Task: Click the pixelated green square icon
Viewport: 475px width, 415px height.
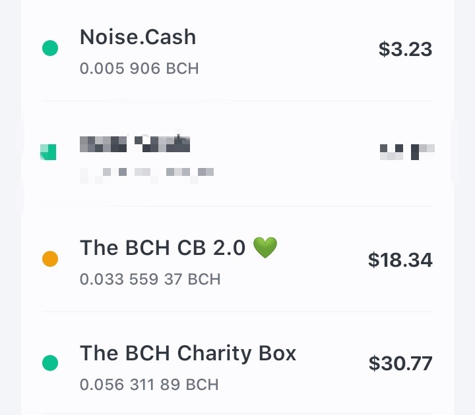Action: tap(48, 152)
